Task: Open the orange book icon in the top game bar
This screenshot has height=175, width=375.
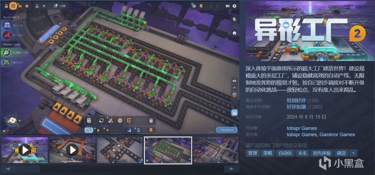Action: click(201, 6)
